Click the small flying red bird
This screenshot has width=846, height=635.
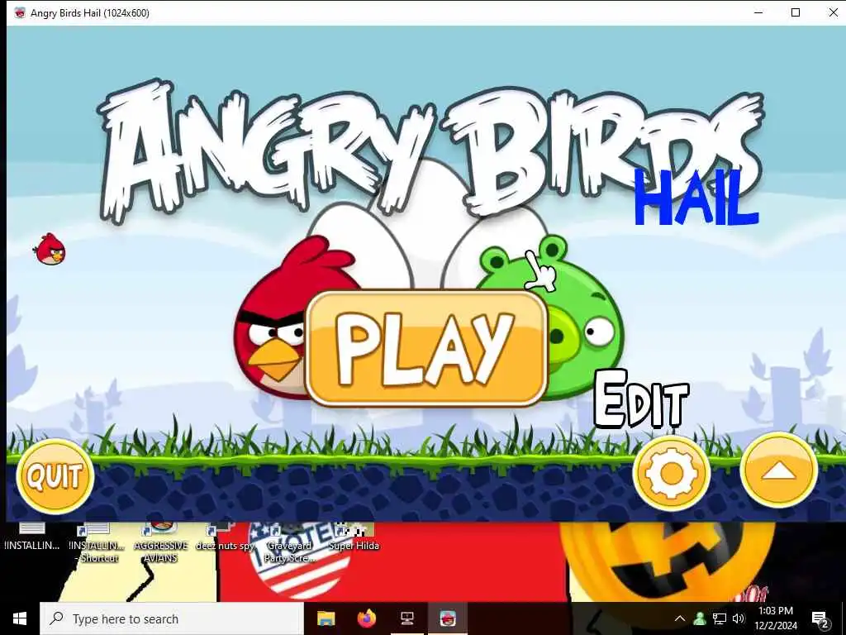click(50, 249)
